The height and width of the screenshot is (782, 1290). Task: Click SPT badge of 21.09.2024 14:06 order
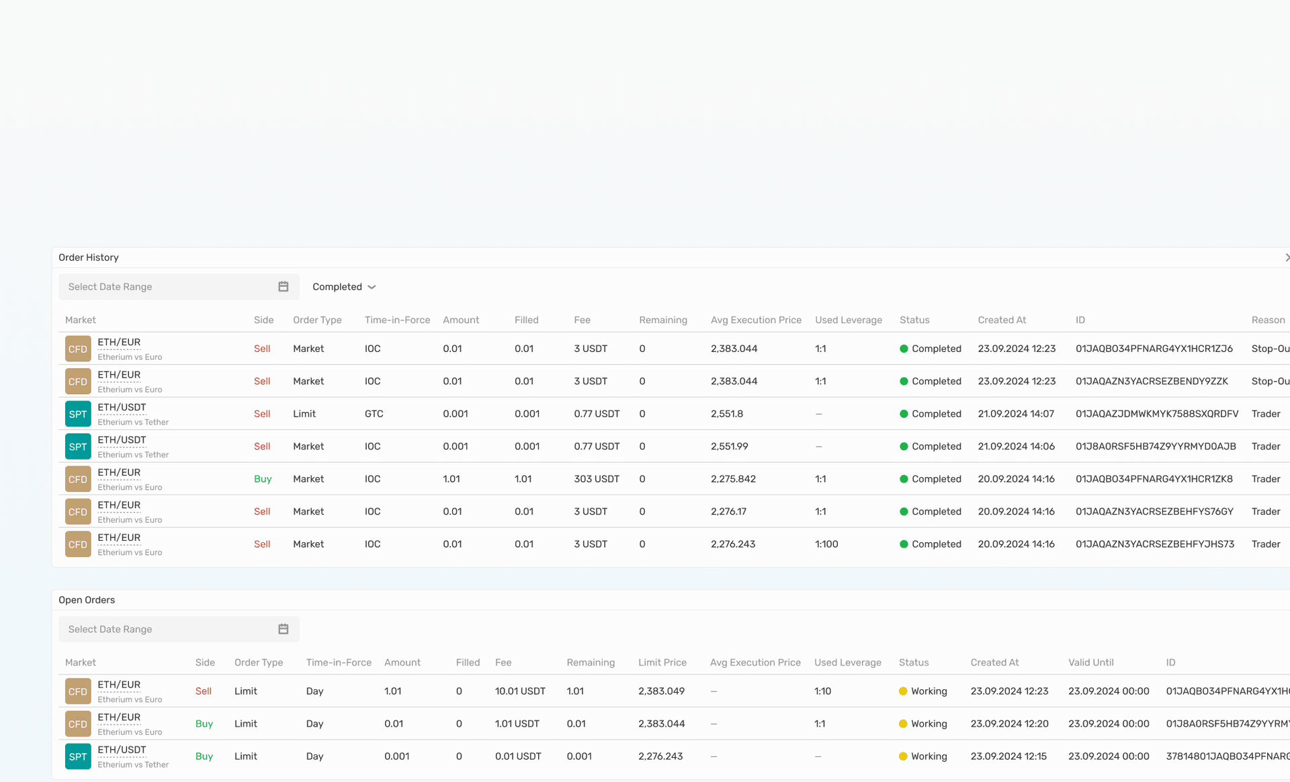pos(78,447)
